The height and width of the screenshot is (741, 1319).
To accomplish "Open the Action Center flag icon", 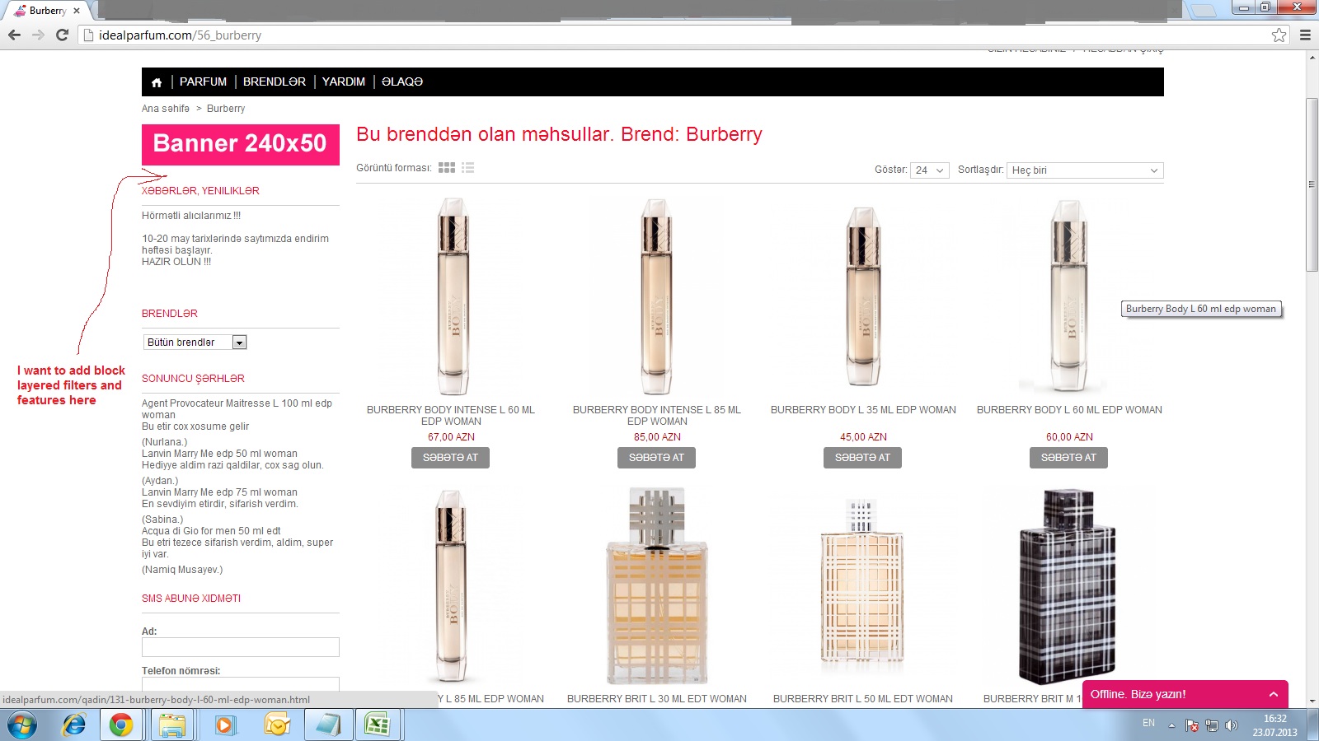I will tap(1192, 725).
